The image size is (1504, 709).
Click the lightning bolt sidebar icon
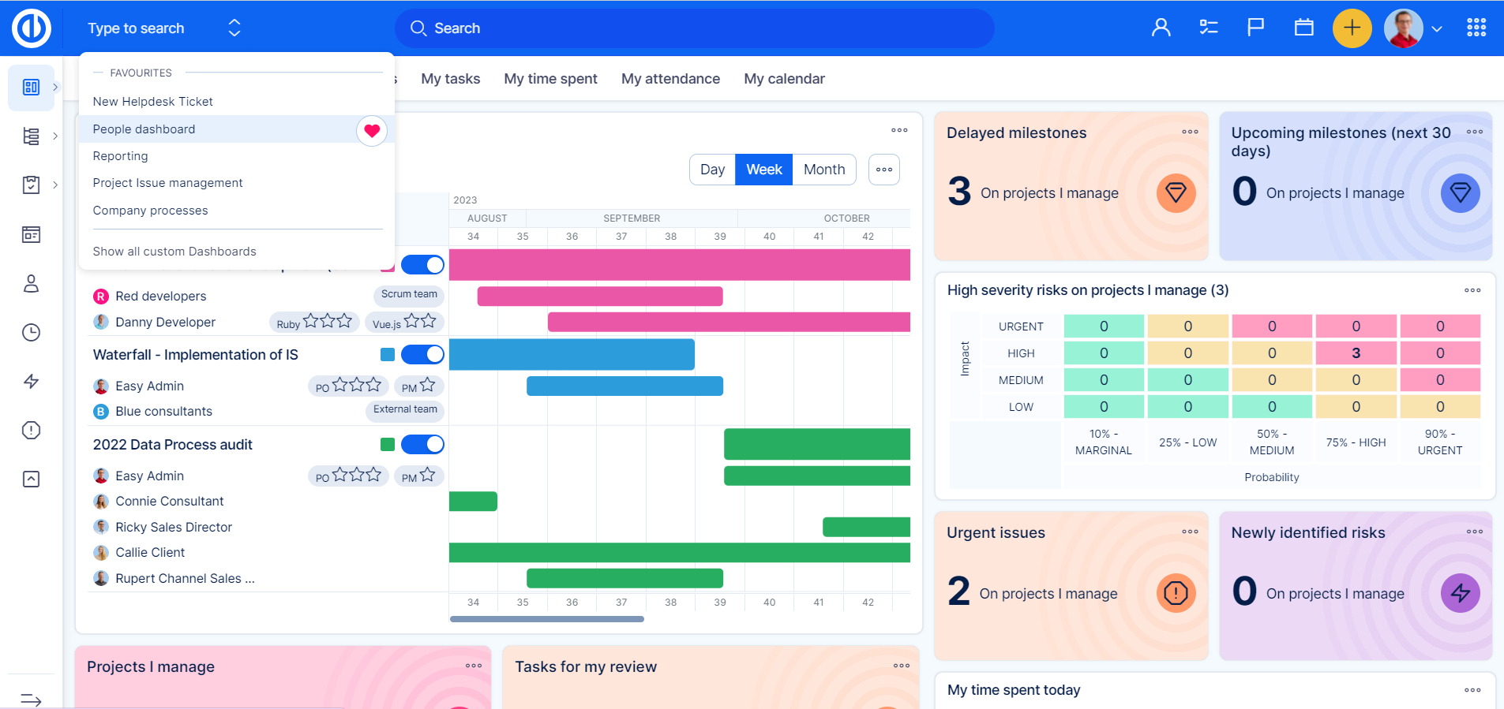31,382
